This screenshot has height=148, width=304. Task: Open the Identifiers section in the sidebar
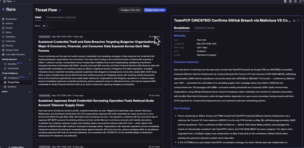[x=10, y=37]
